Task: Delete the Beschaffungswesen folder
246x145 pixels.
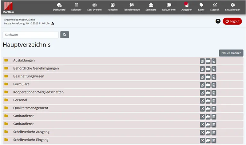Action: pos(214,77)
